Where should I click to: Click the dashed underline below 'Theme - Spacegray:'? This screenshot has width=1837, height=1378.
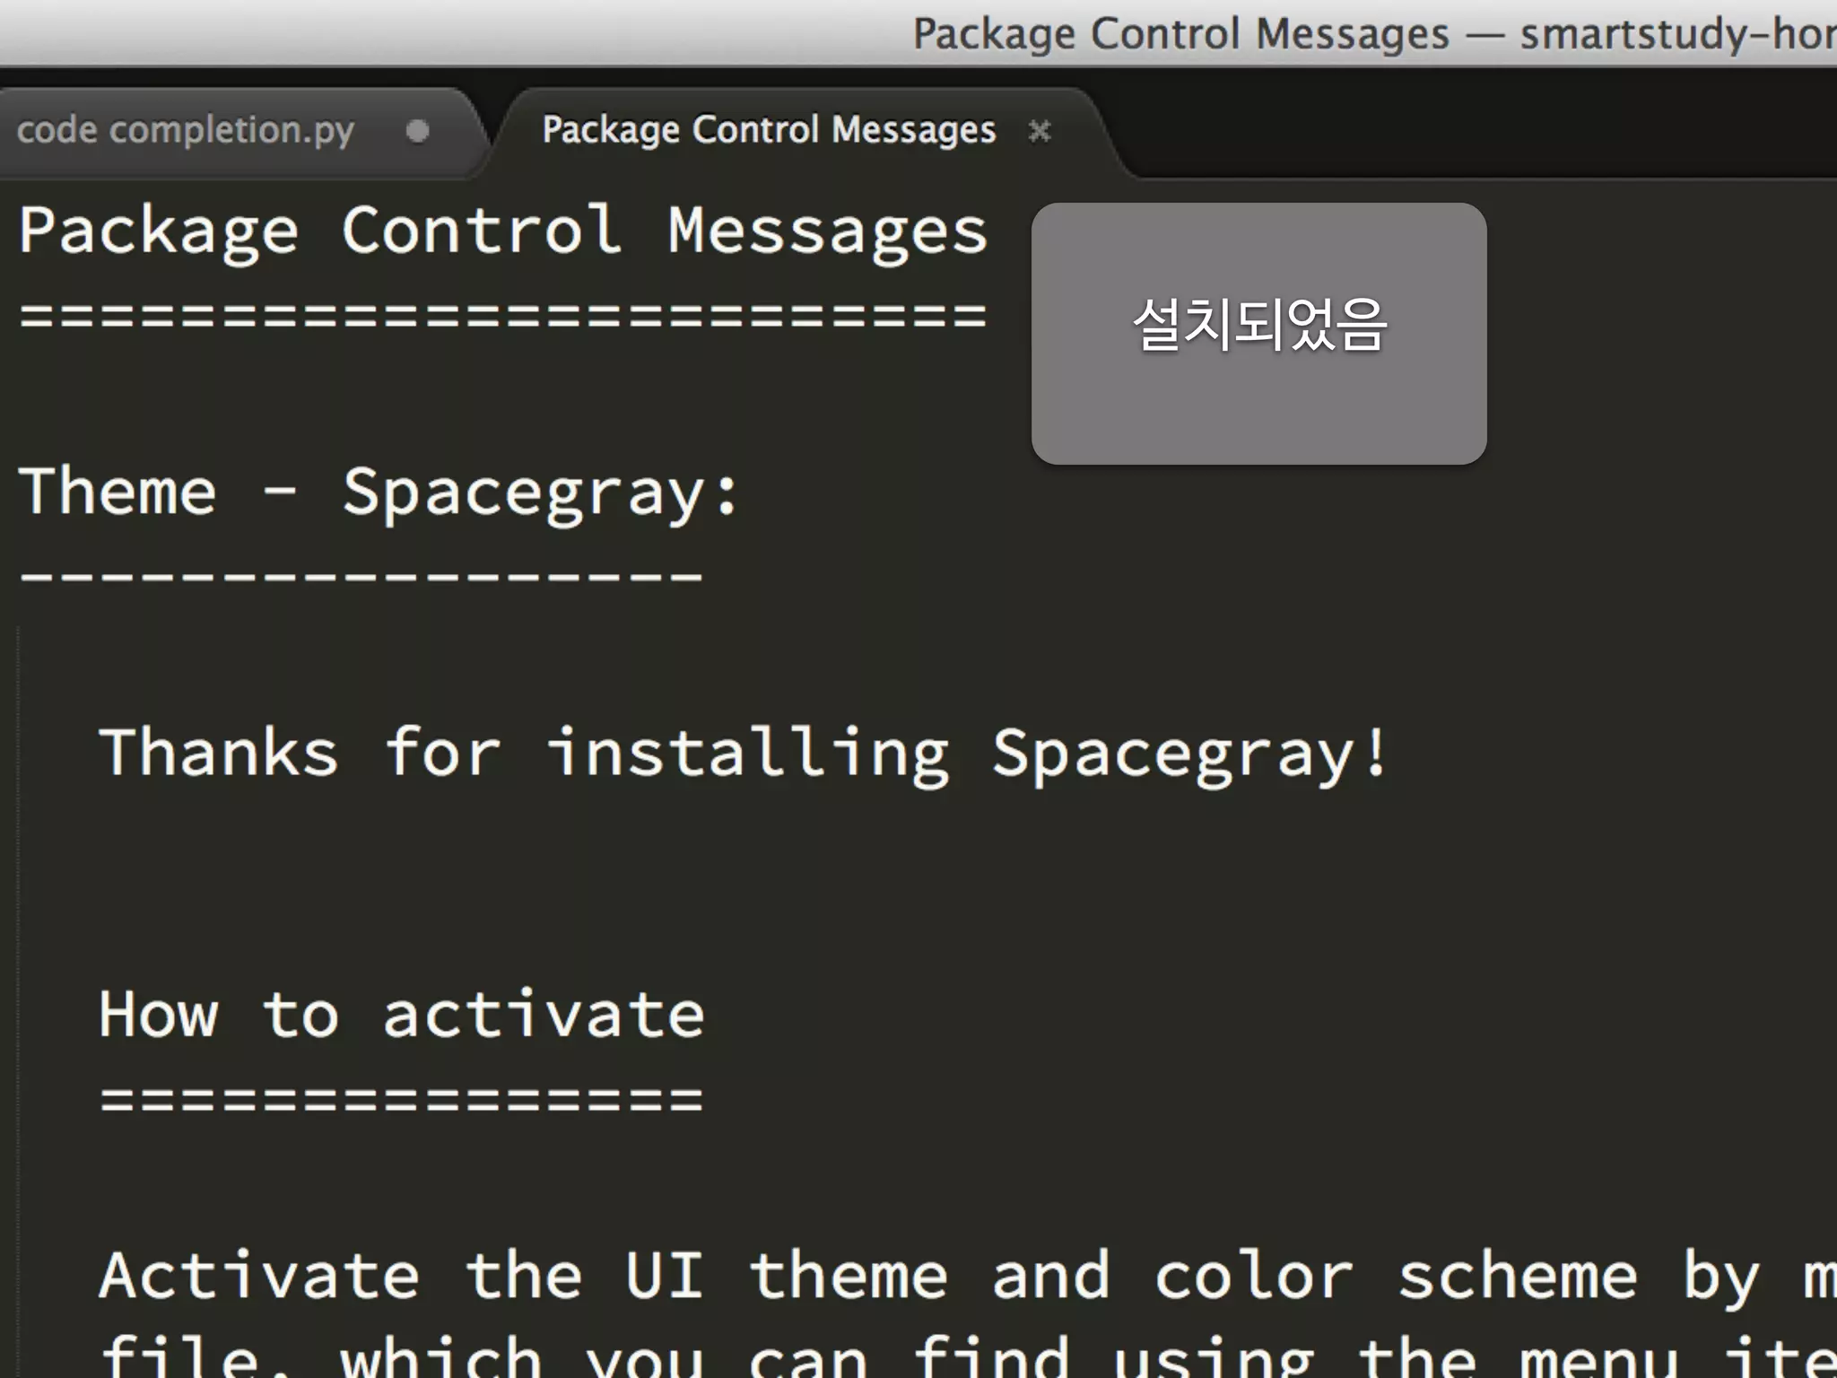361,577
